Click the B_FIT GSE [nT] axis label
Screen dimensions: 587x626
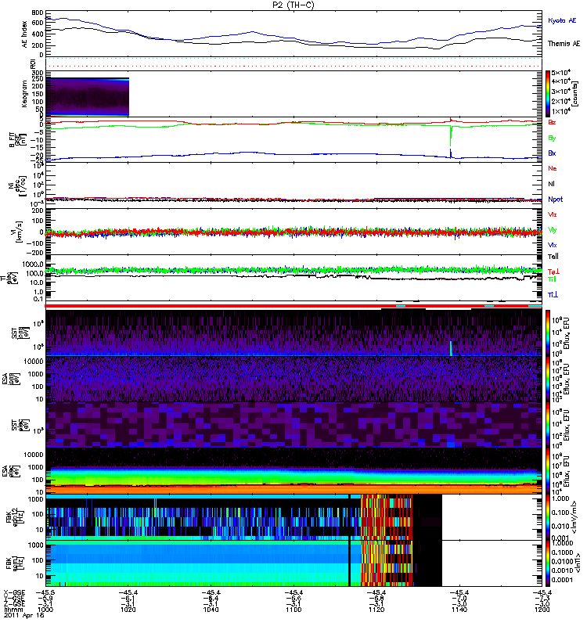click(x=17, y=140)
